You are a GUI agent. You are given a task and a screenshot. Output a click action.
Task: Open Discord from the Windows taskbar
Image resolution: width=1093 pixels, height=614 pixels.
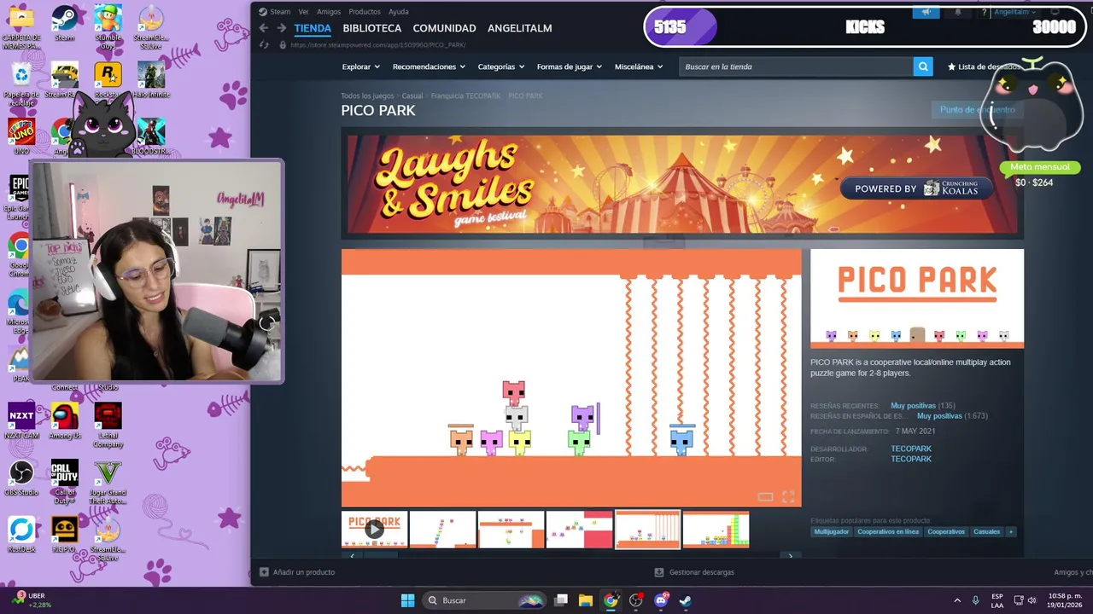(x=660, y=600)
